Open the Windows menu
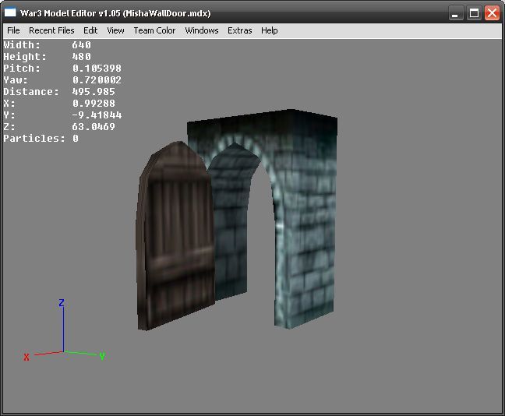The height and width of the screenshot is (416, 505). tap(202, 30)
